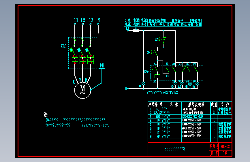
Task: Click the 备注 table column header
Action: click(x=225, y=105)
